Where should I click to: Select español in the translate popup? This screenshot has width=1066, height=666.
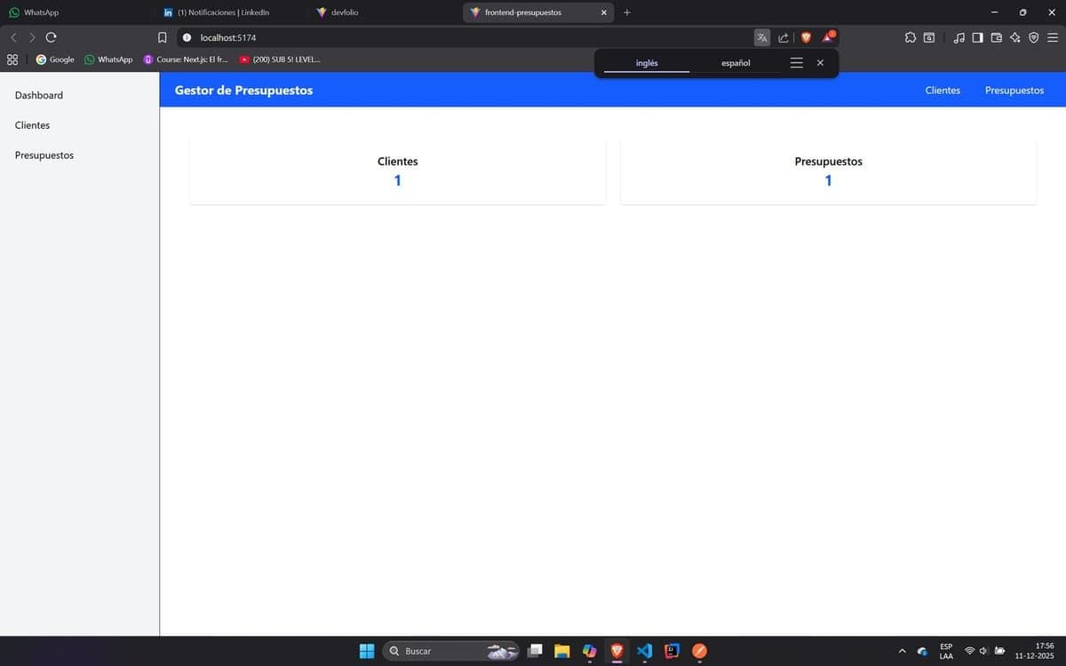tap(736, 63)
